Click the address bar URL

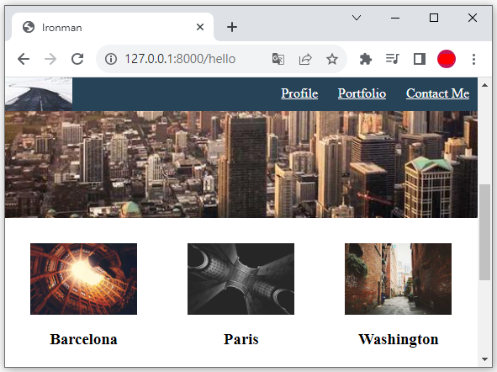[x=180, y=59]
